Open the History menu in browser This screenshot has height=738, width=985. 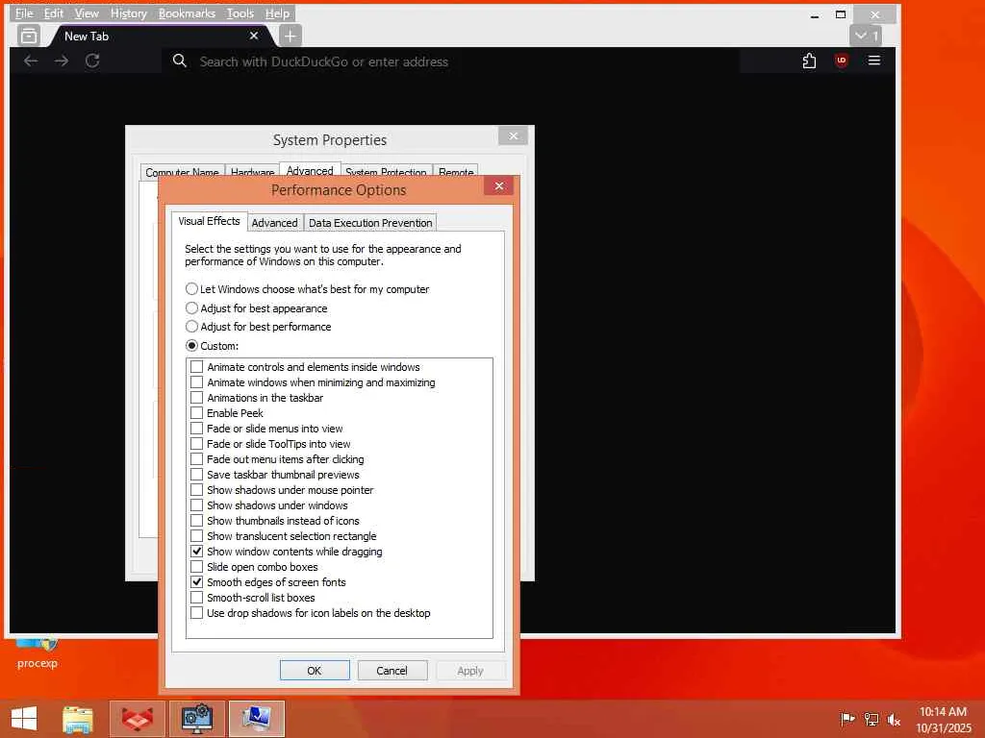(128, 13)
